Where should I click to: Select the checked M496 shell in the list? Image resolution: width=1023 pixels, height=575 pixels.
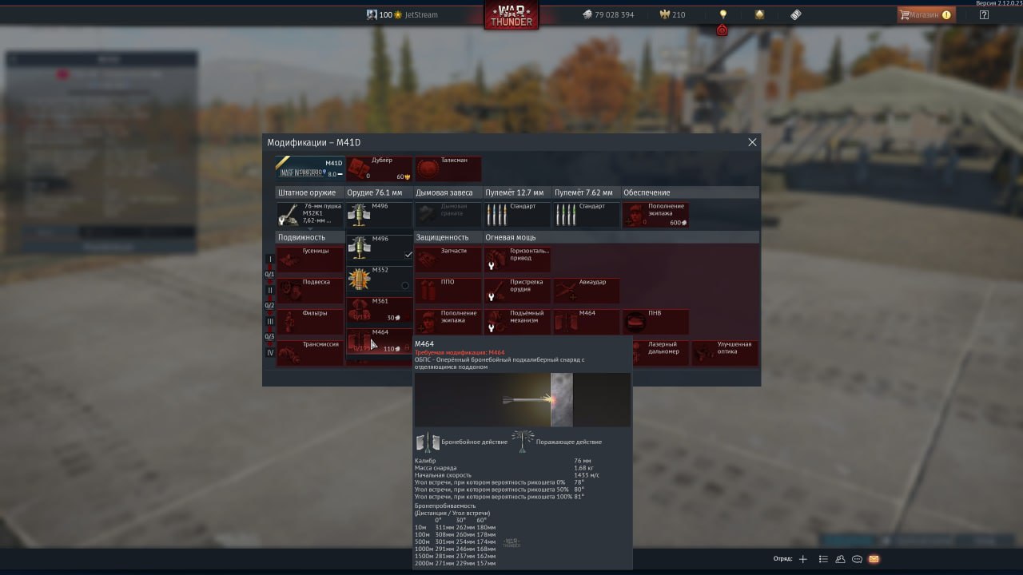(379, 247)
